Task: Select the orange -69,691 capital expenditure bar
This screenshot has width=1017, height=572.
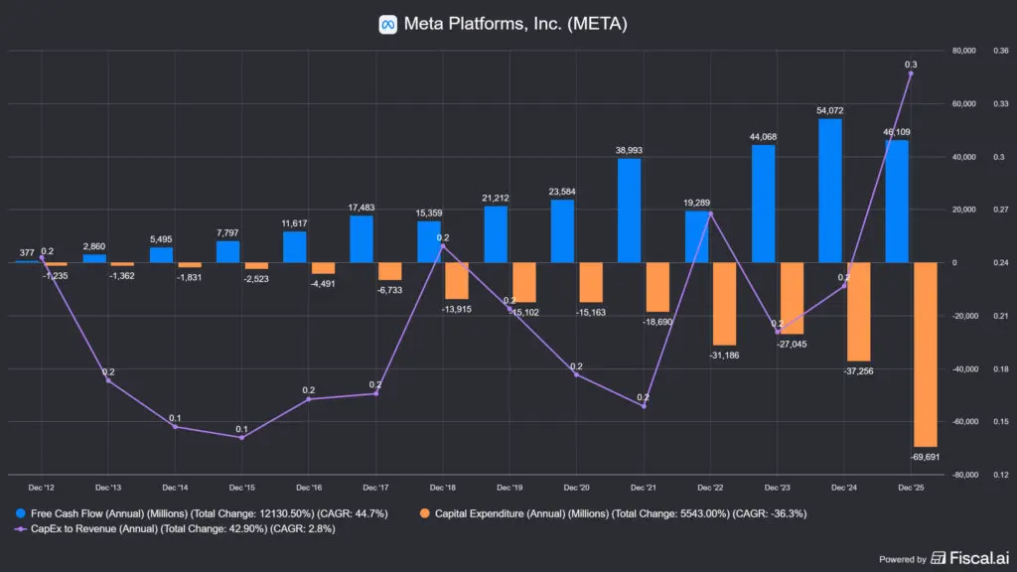Action: 925,355
